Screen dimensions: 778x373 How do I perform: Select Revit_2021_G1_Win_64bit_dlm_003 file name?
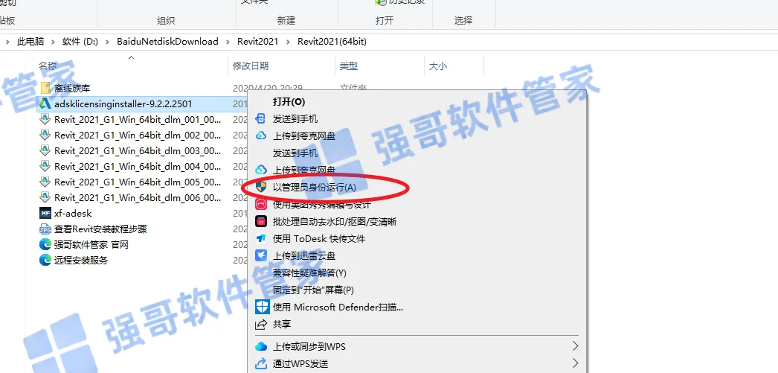pyautogui.click(x=138, y=150)
